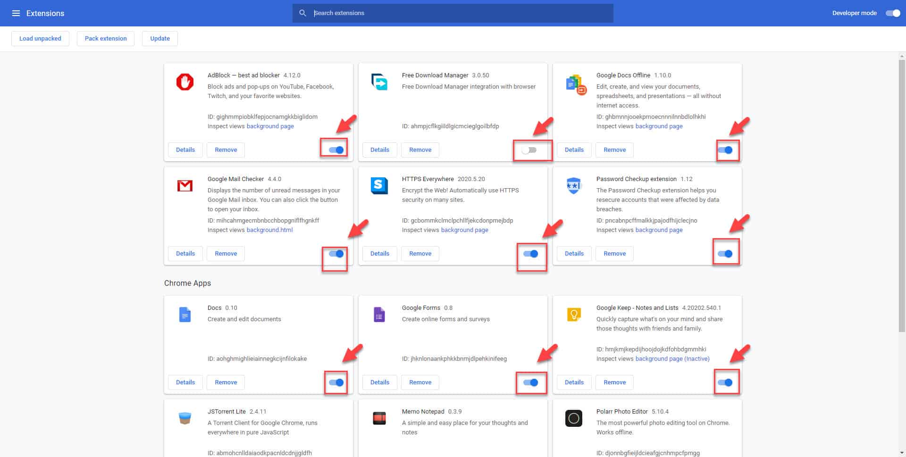Remove Google Keep app

point(615,382)
